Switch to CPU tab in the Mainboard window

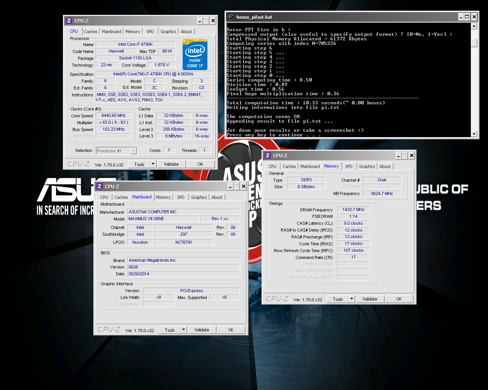point(104,197)
